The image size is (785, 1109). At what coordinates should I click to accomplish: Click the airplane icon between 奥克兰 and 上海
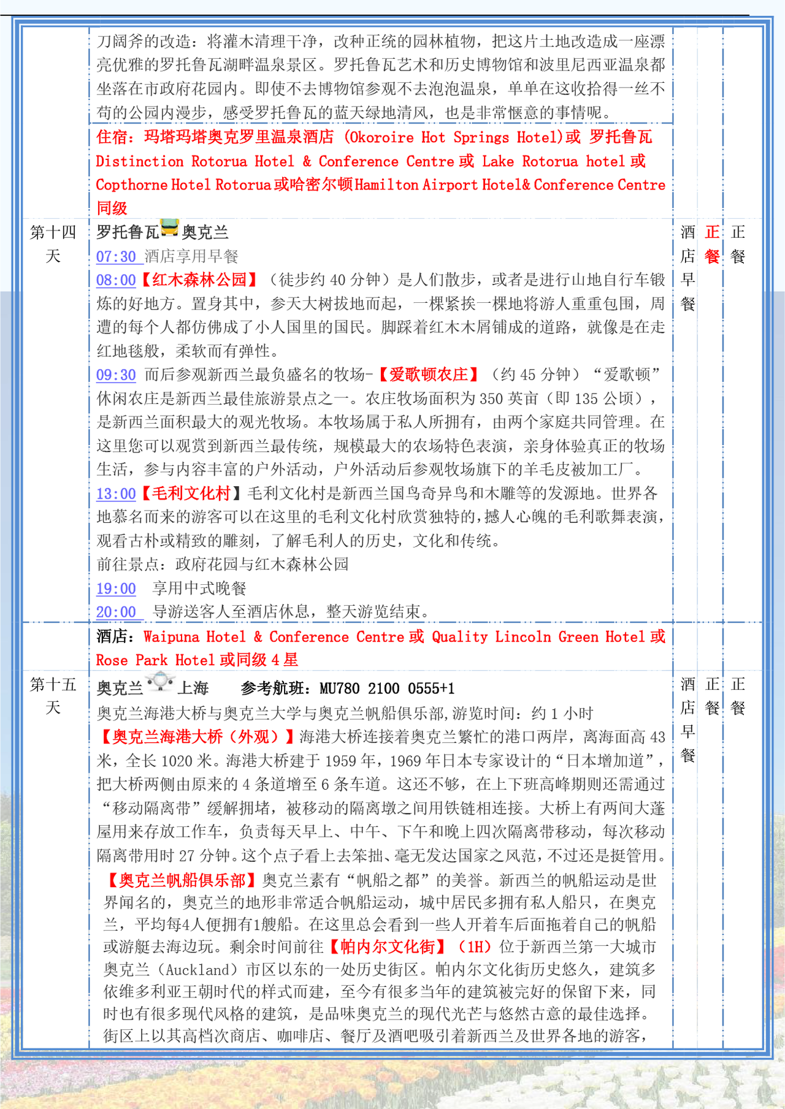click(160, 682)
